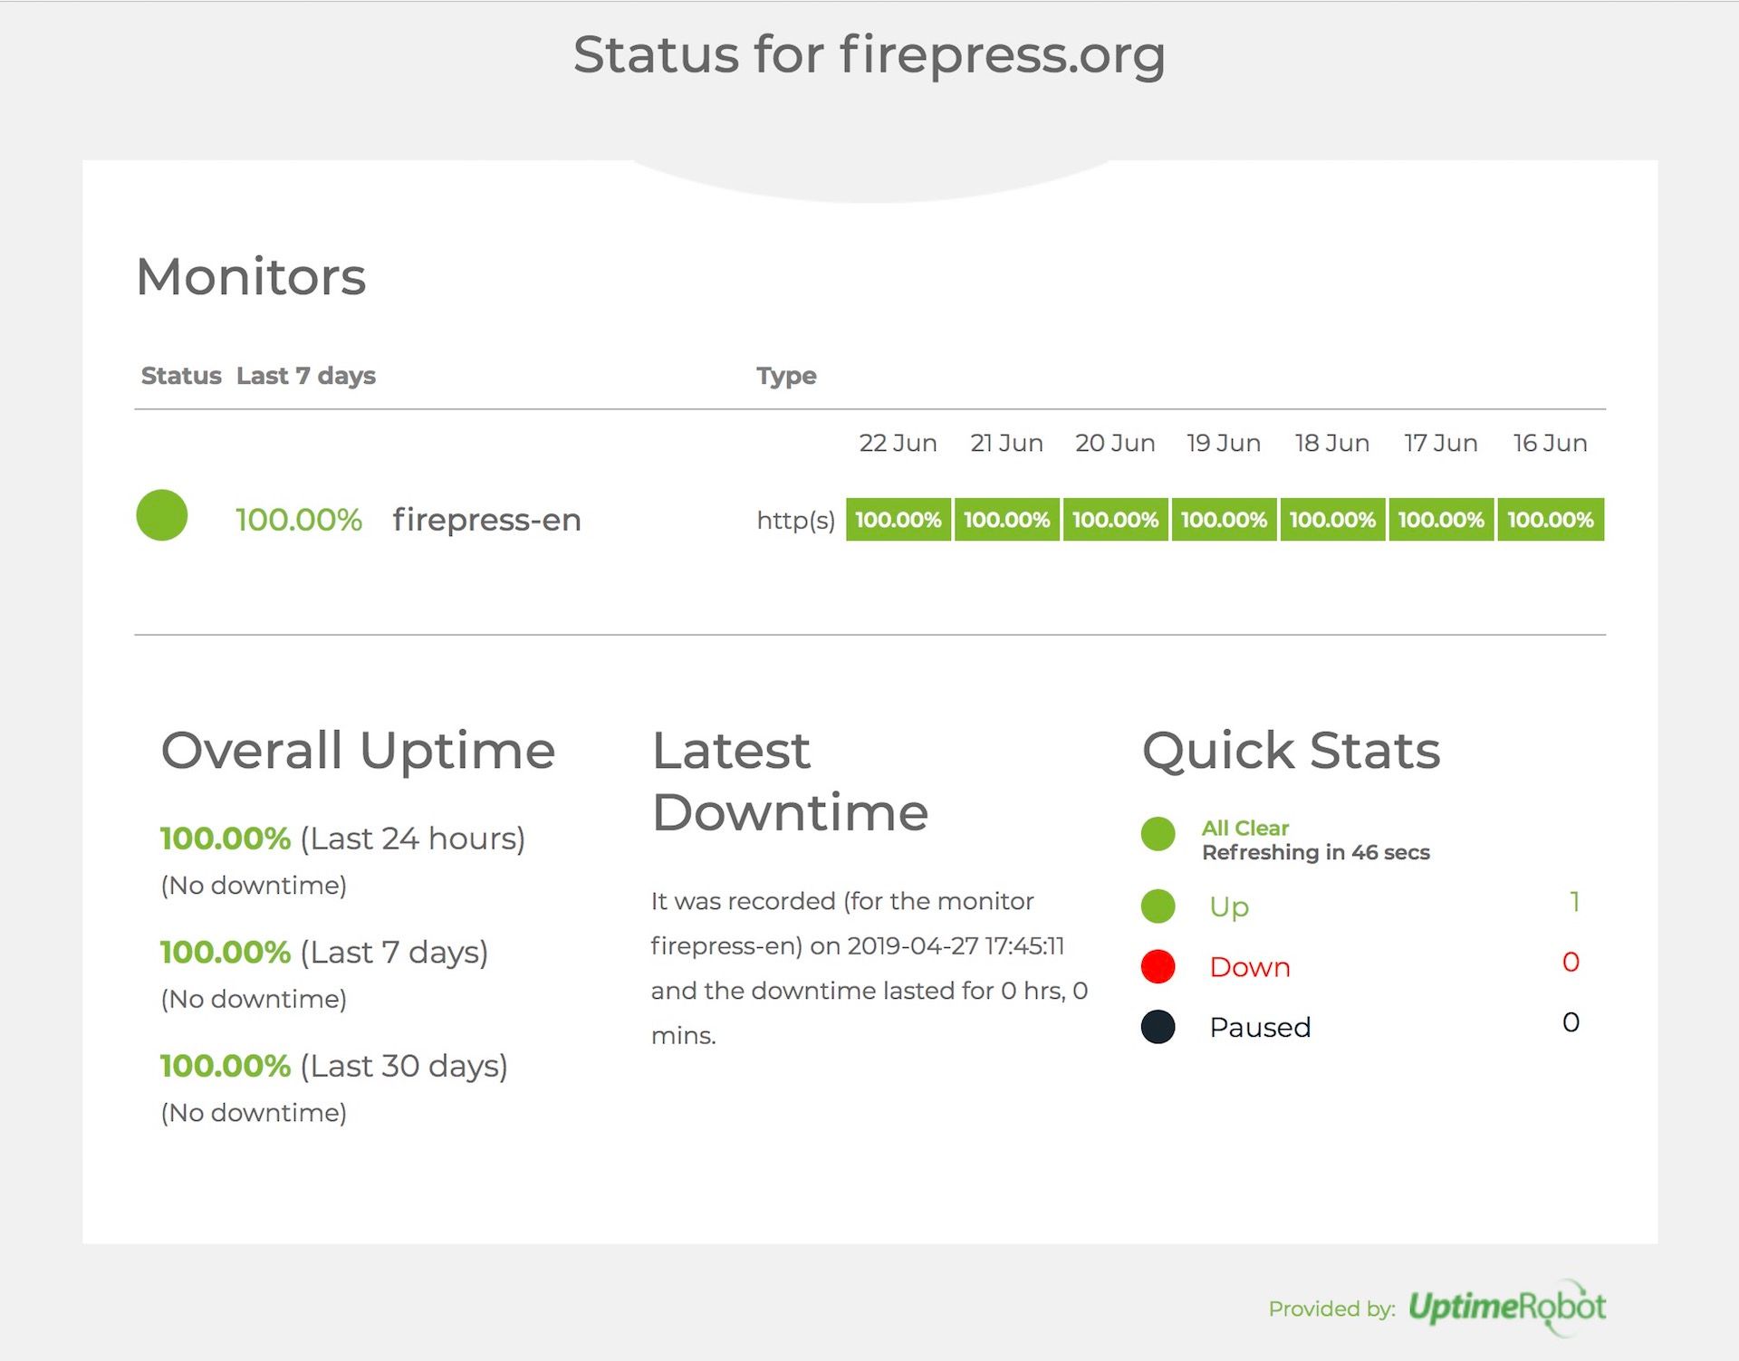Image resolution: width=1739 pixels, height=1361 pixels.
Task: Select the 19 Jun uptime bar
Action: tap(1225, 520)
